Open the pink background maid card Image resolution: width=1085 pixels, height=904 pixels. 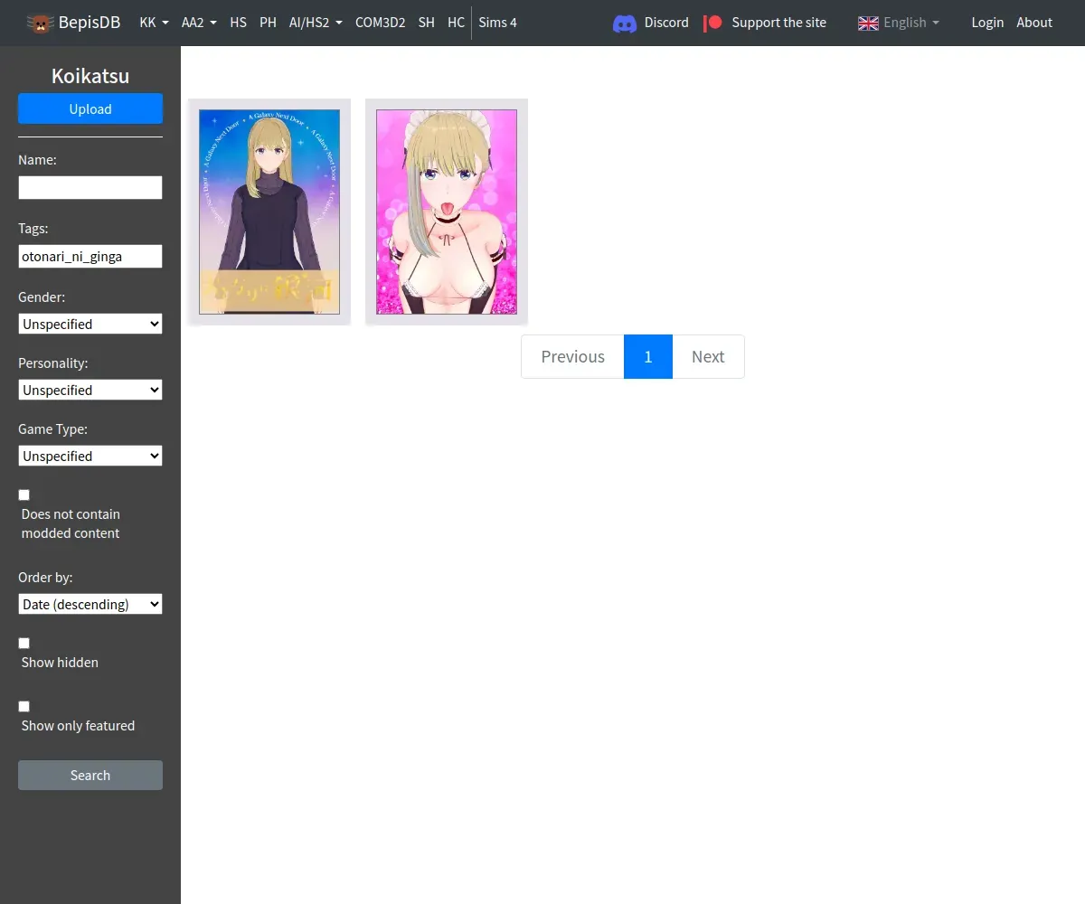pos(447,212)
